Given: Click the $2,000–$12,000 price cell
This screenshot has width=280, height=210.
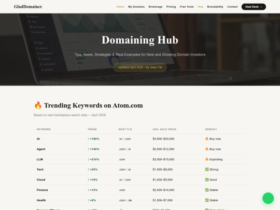Looking at the screenshot, I should pos(163,149).
